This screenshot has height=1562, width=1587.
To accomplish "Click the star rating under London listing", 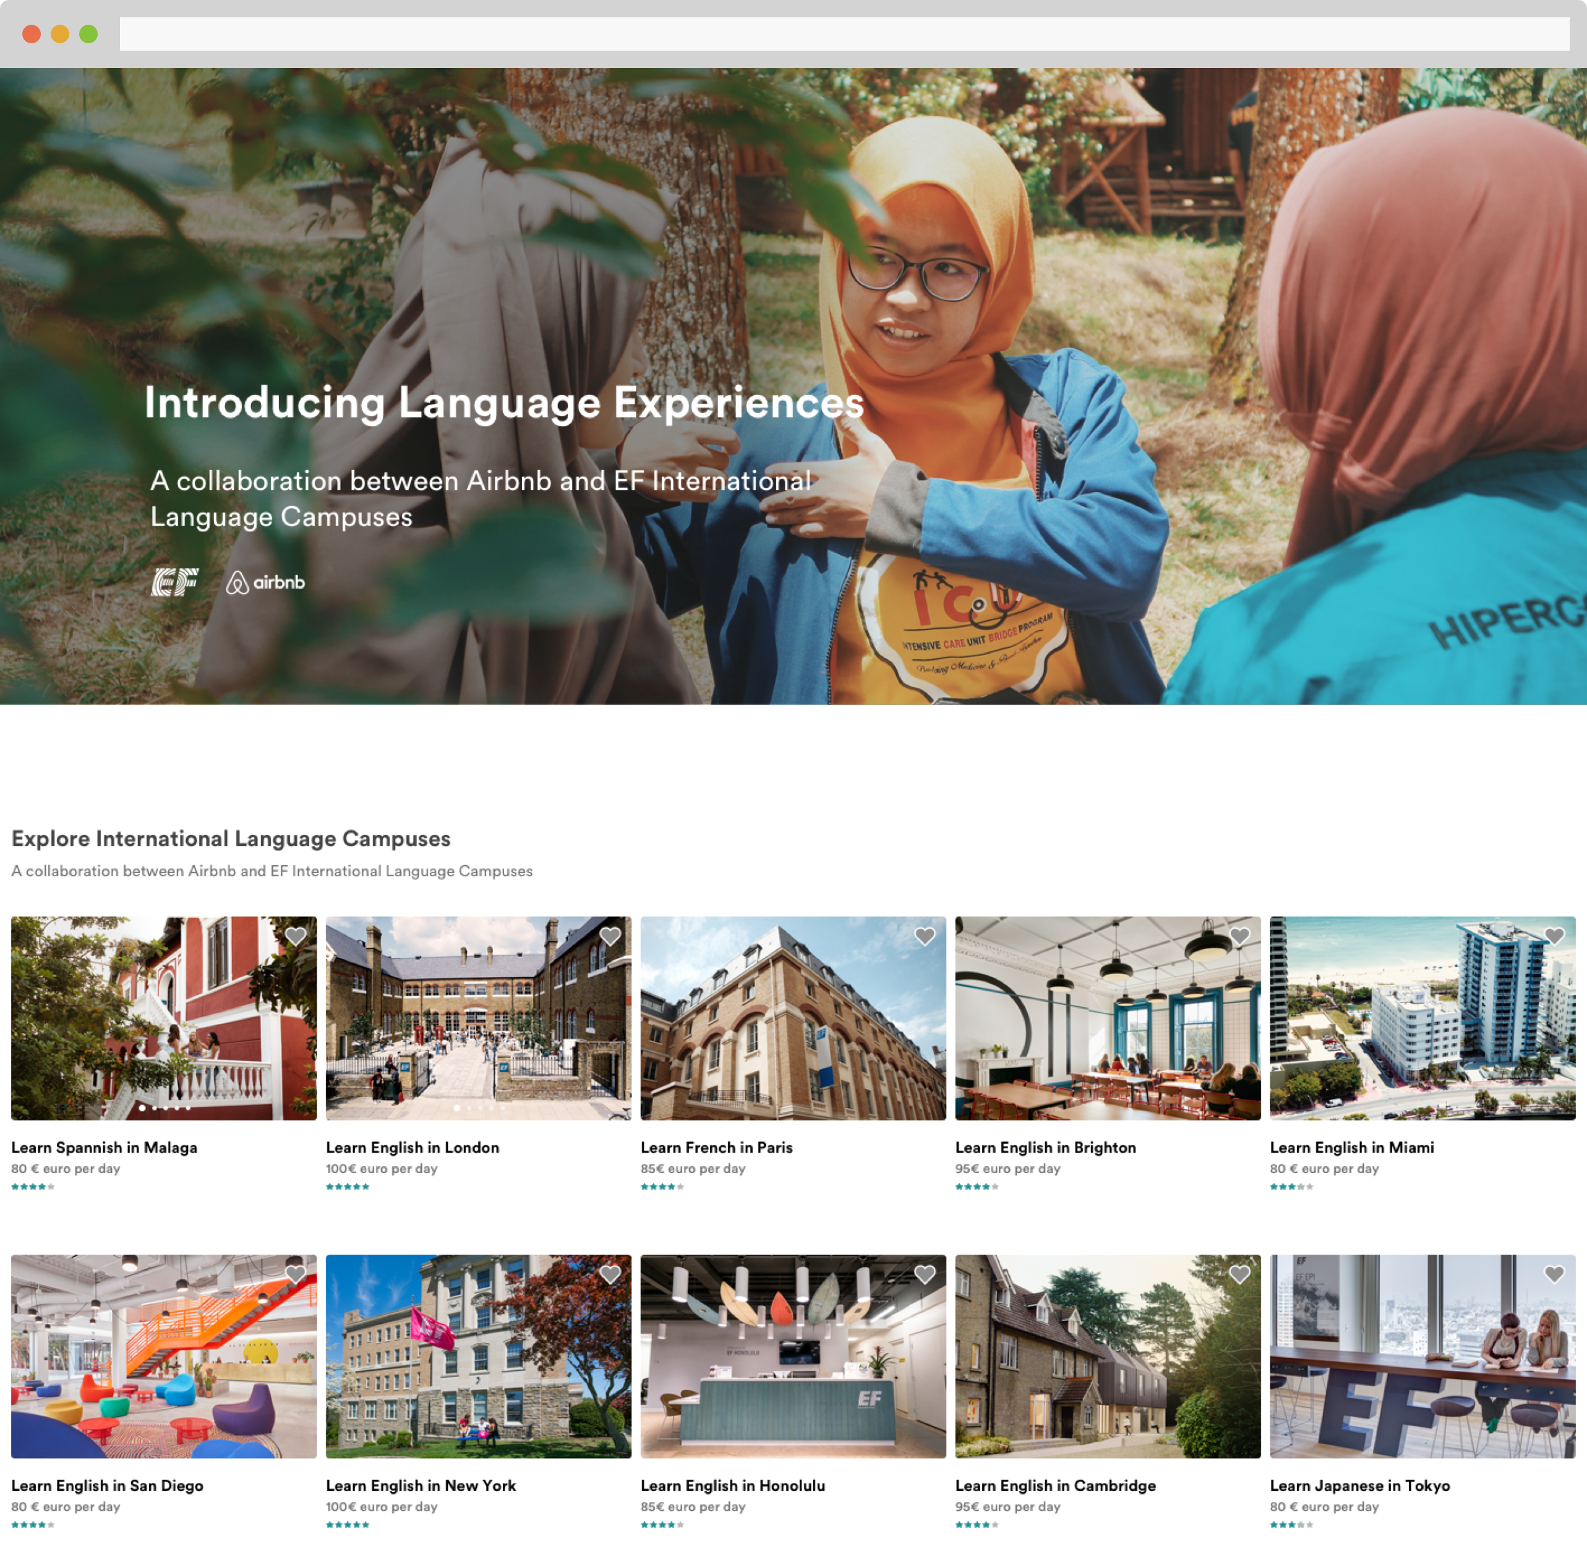I will (347, 1186).
